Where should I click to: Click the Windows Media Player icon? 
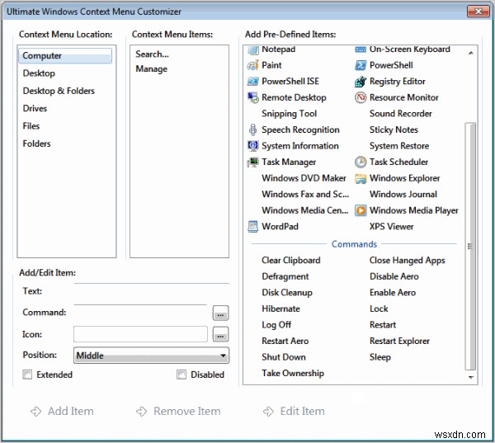click(x=361, y=210)
